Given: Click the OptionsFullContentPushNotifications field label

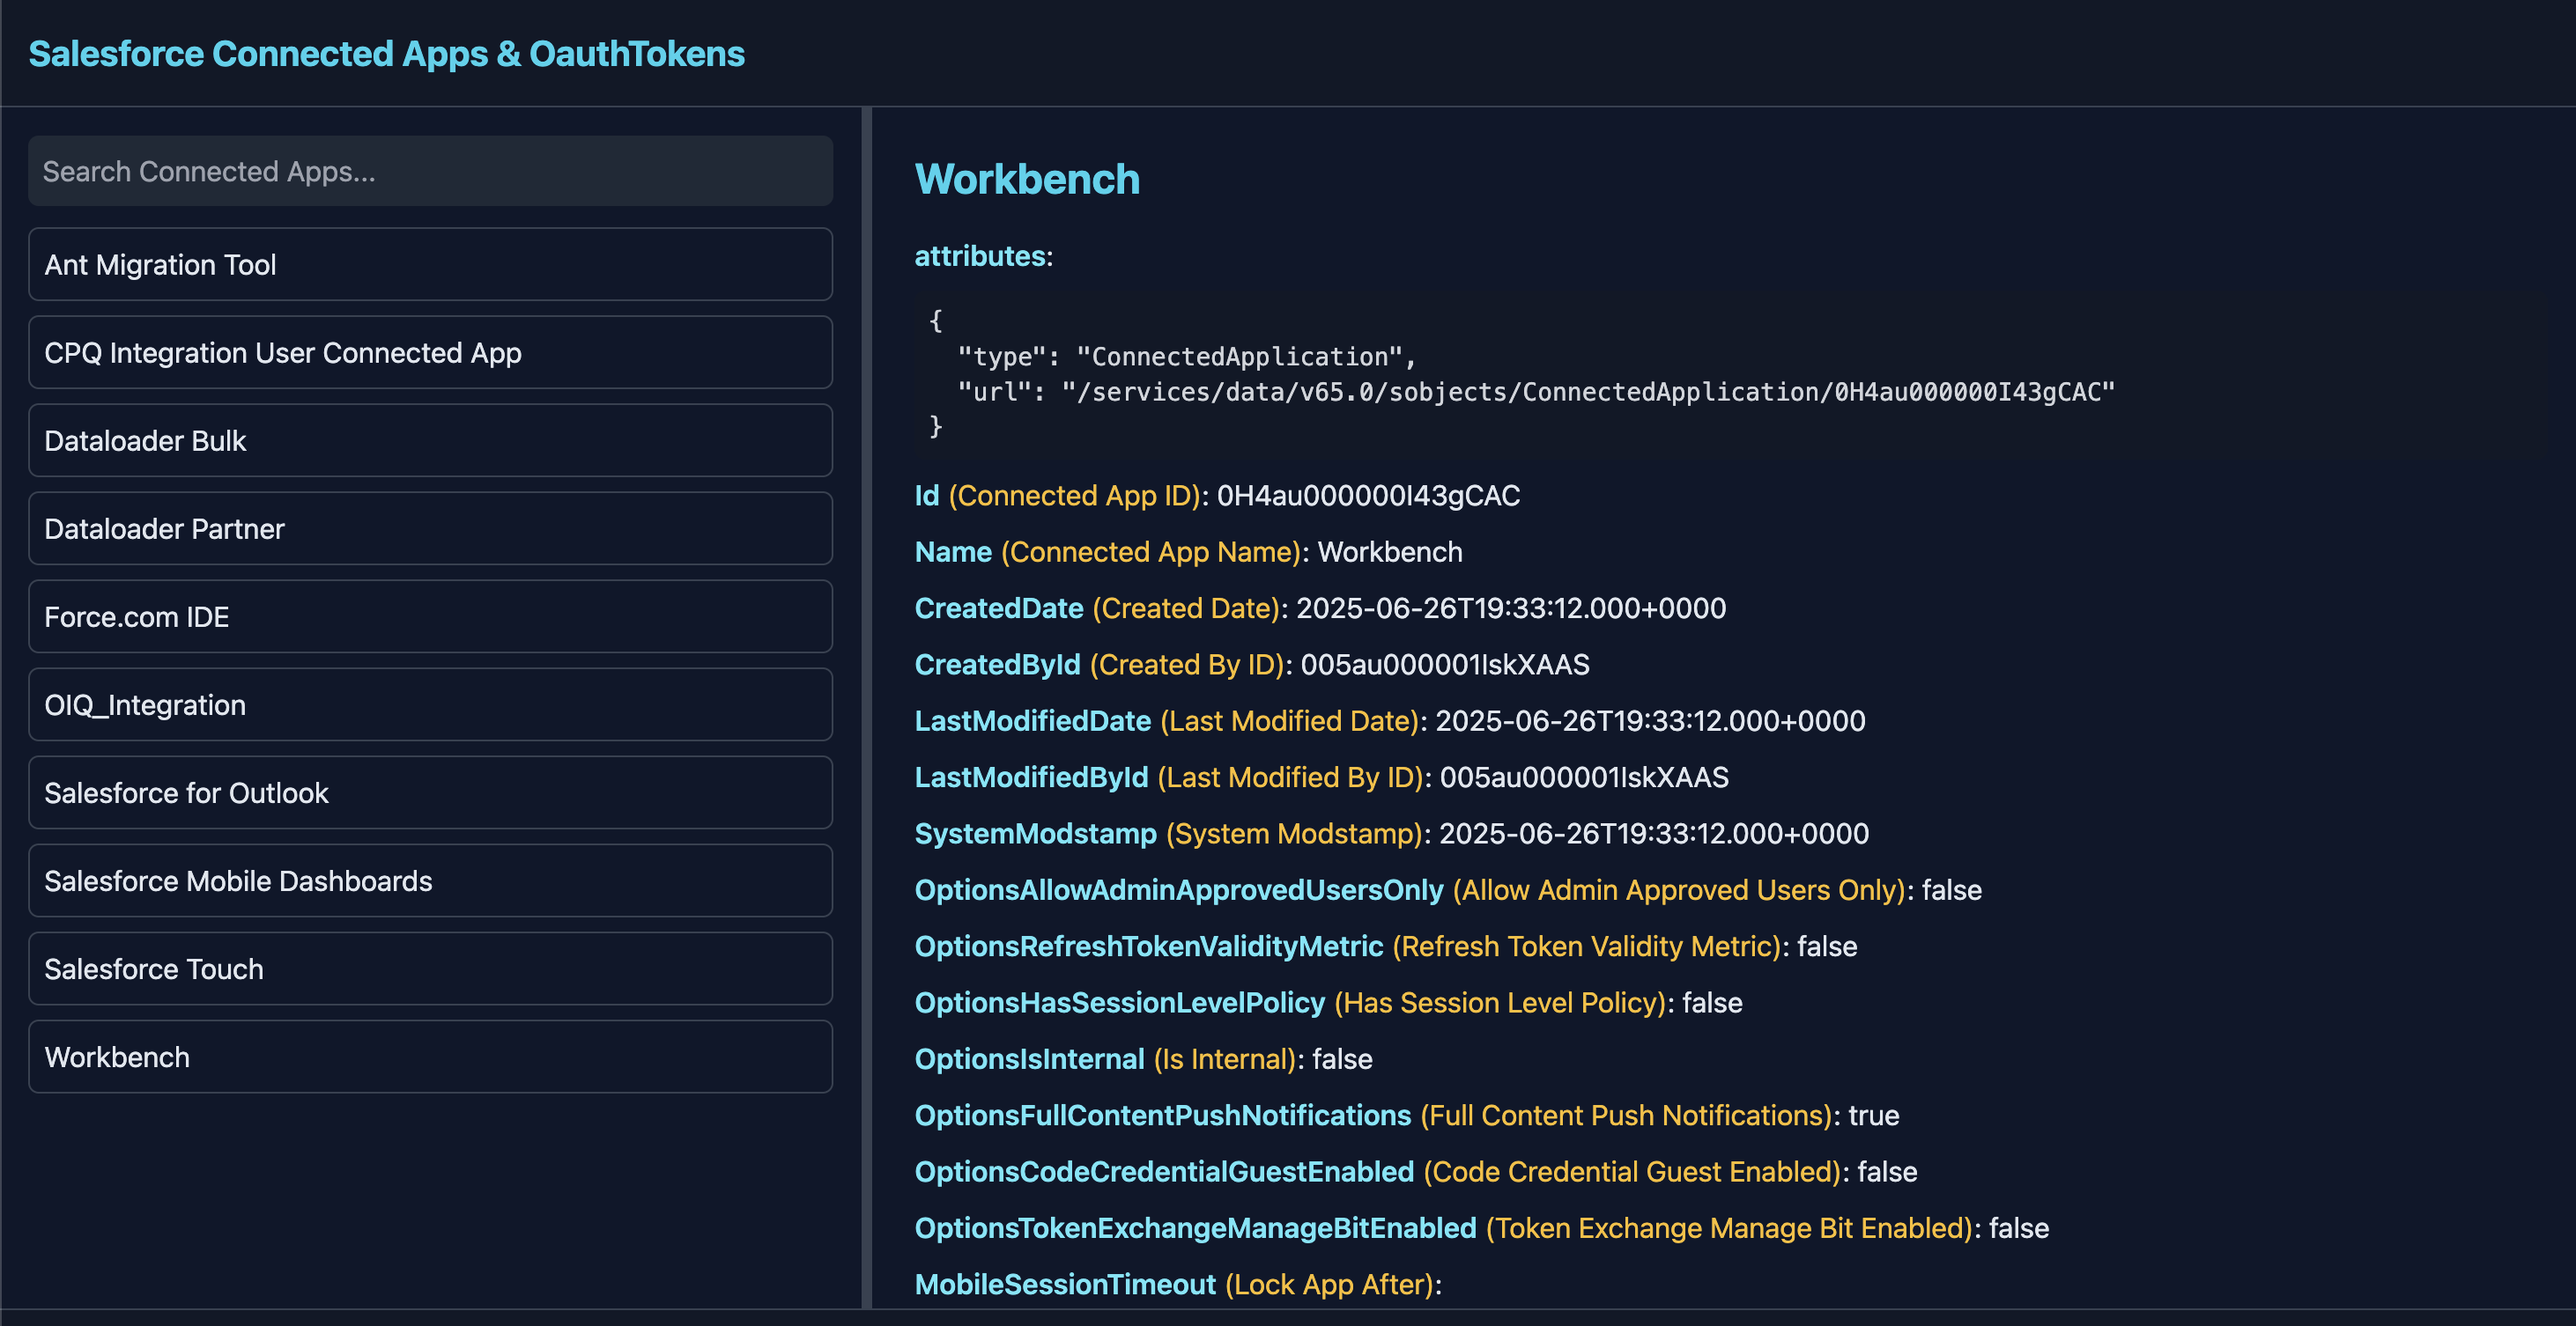Looking at the screenshot, I should click(1163, 1116).
